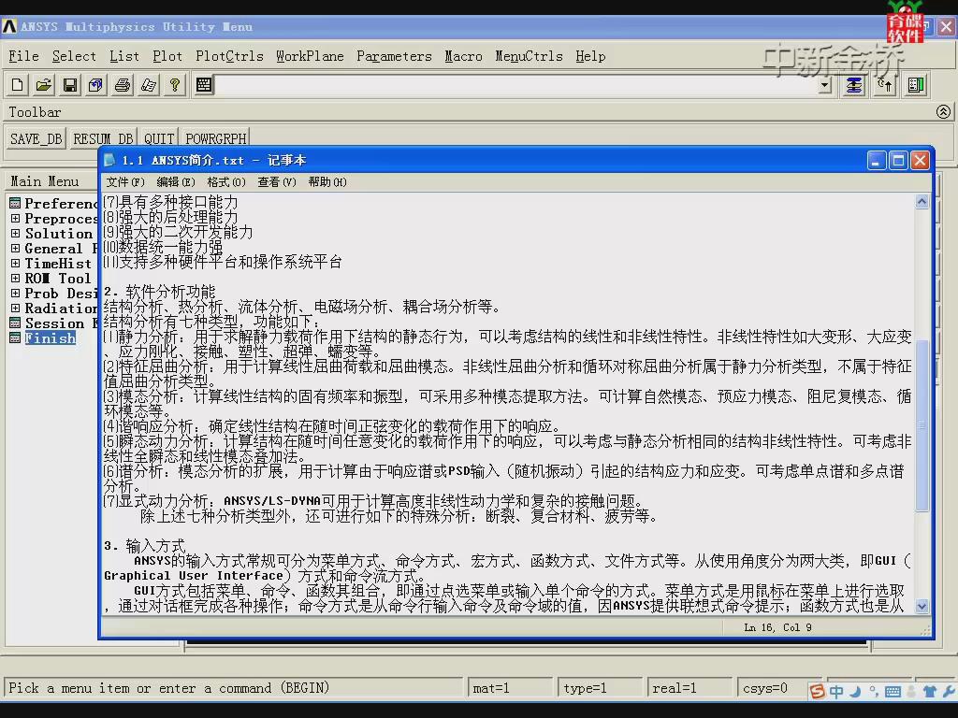Image resolution: width=958 pixels, height=718 pixels.
Task: Click the IME wrench settings icon
Action: click(949, 691)
